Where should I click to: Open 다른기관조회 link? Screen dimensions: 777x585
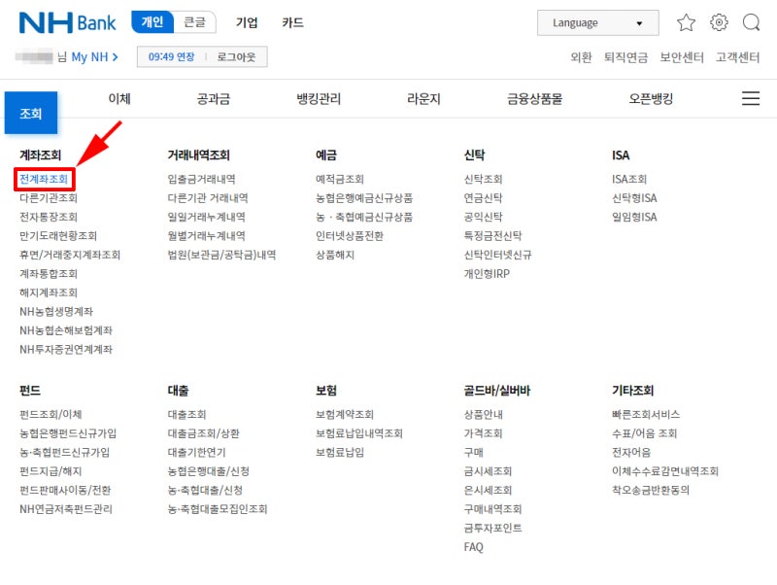click(49, 198)
